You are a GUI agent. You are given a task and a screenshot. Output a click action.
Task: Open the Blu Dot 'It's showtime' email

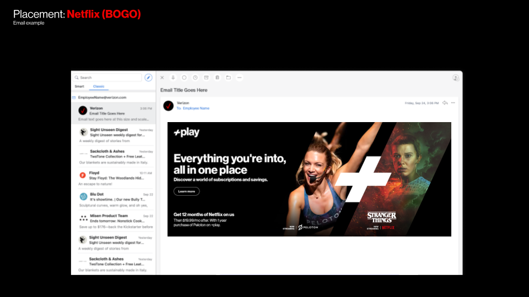pyautogui.click(x=114, y=200)
